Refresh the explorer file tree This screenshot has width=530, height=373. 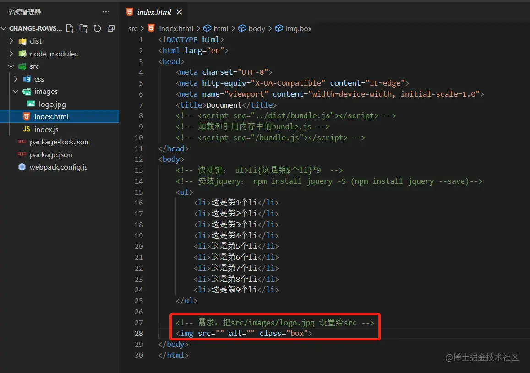[98, 28]
